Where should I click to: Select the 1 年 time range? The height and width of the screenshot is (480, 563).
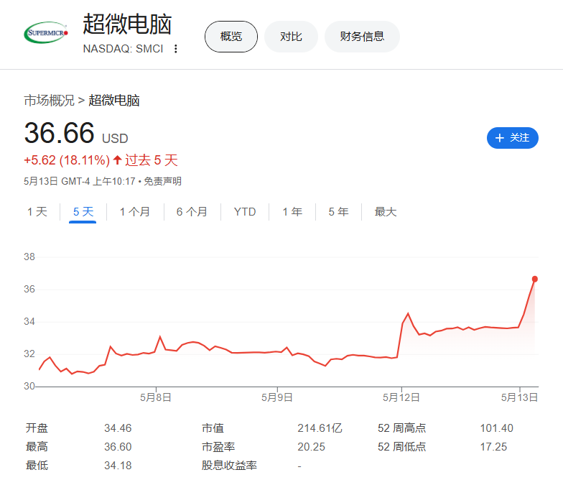292,211
